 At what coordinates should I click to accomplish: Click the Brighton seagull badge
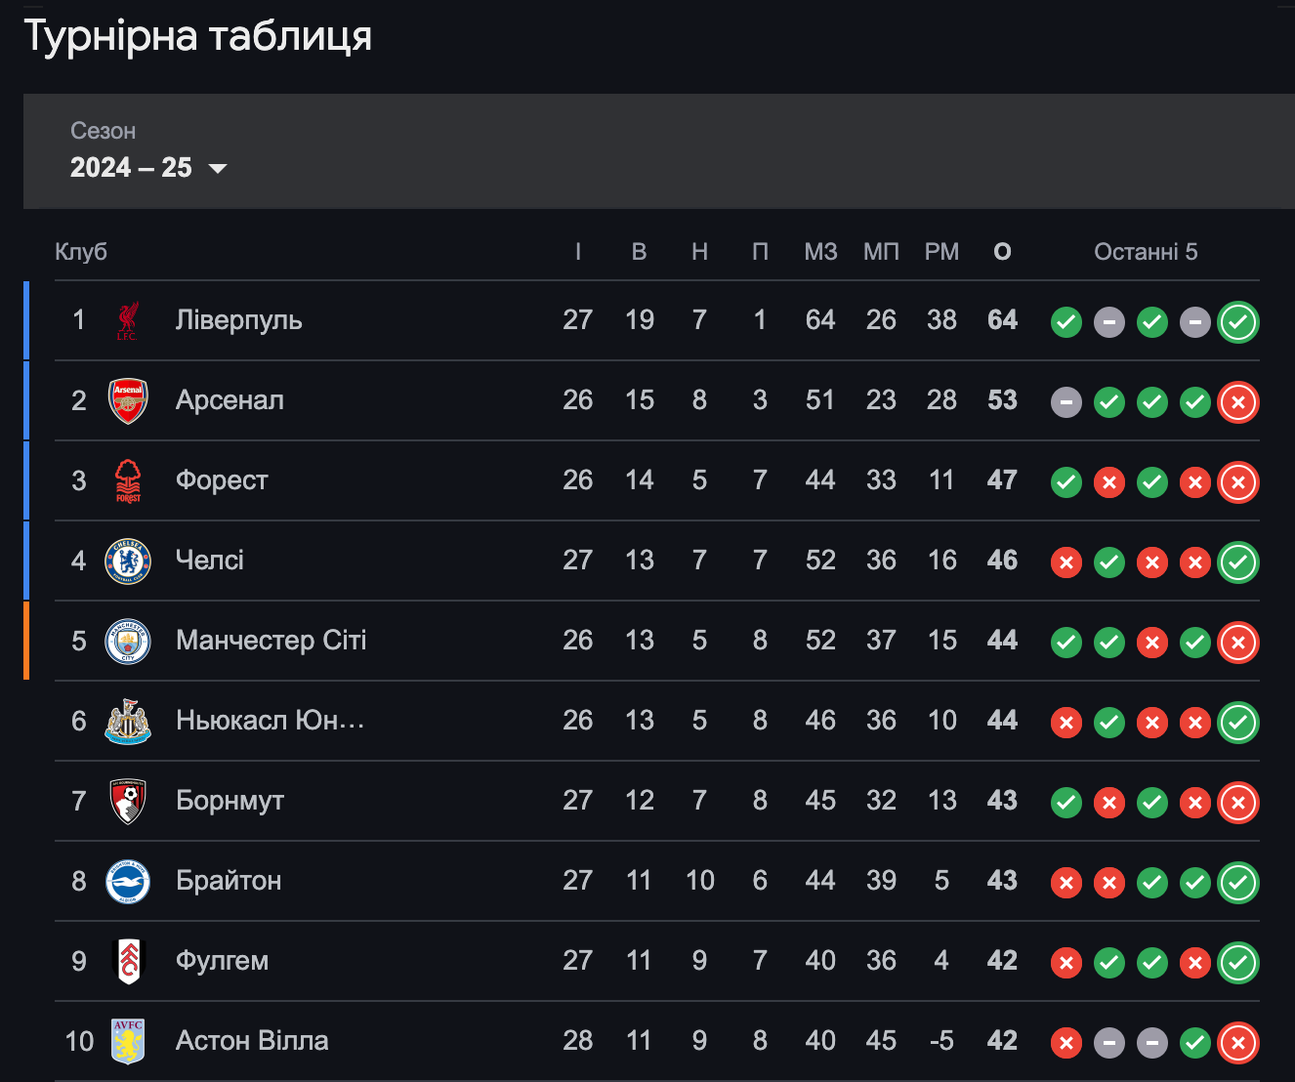[x=128, y=881]
